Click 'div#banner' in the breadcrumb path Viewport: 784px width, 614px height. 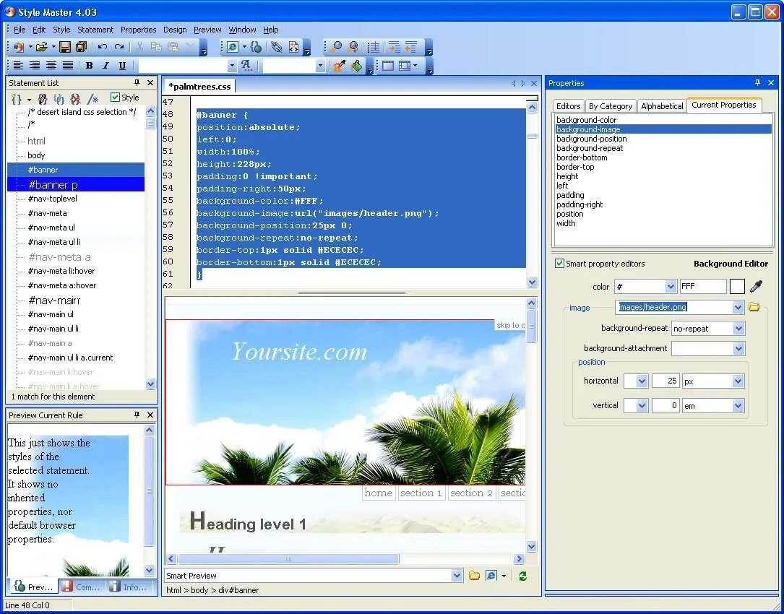pos(238,590)
